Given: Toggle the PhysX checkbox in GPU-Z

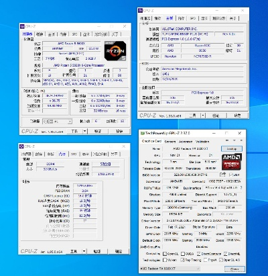Looking at the screenshot, I should [205, 260].
